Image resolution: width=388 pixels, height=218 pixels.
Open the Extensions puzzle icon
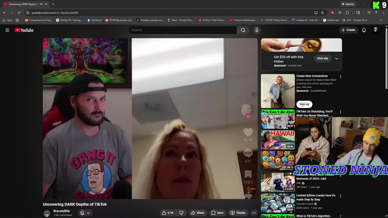tap(347, 13)
